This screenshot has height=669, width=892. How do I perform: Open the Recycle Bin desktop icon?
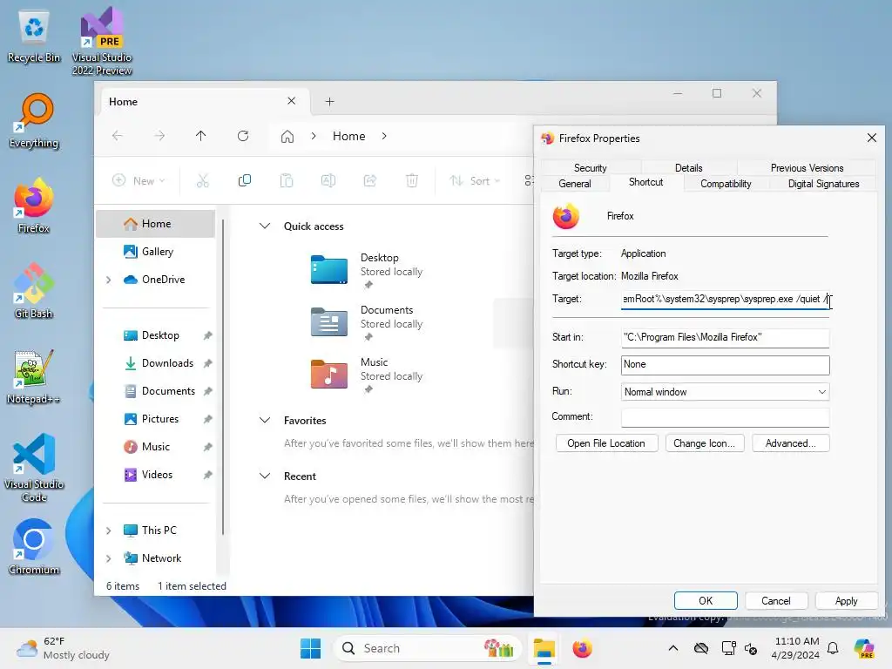34,37
